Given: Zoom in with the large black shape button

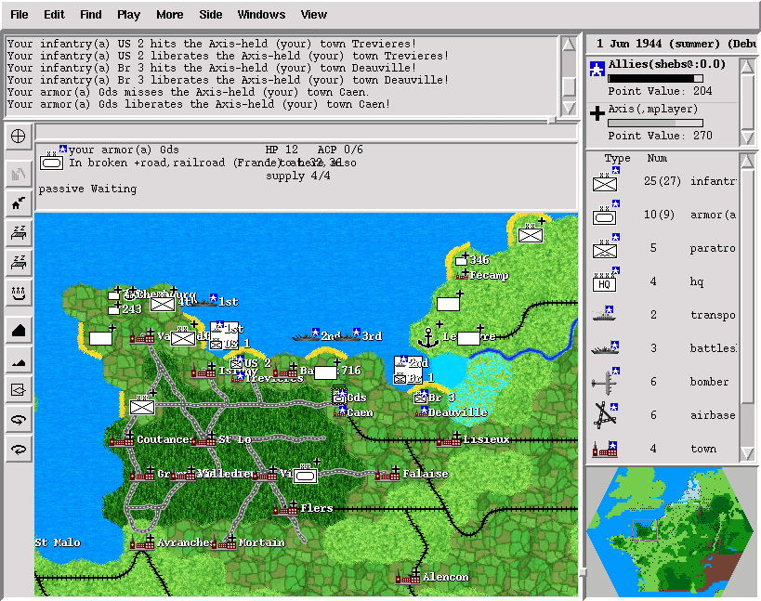Looking at the screenshot, I should coord(19,332).
